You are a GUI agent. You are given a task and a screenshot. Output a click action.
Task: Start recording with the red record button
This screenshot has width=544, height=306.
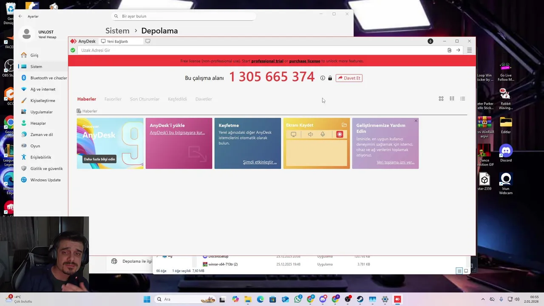tap(340, 134)
